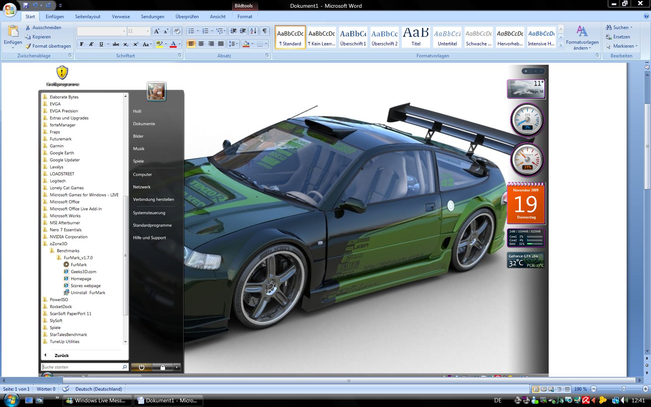Center the paragraph text
This screenshot has height=407, width=651.
[201, 44]
